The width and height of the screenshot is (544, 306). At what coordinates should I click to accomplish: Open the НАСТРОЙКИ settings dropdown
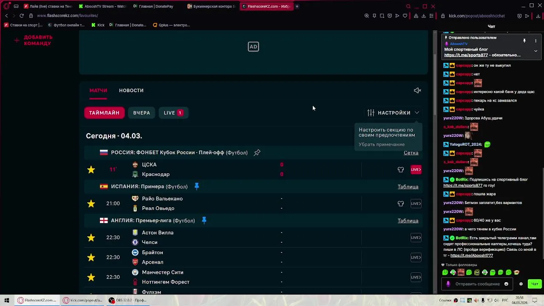click(x=394, y=113)
